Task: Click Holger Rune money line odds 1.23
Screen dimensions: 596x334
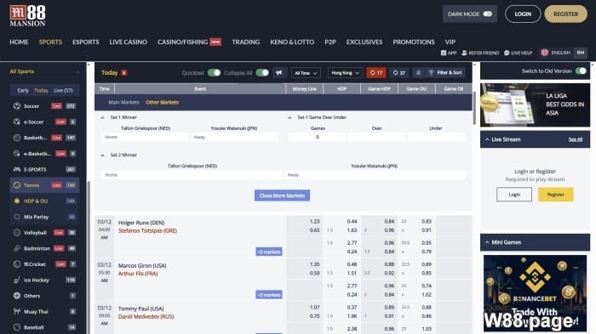Action: coord(315,221)
